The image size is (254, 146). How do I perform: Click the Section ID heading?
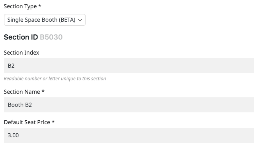coord(21,37)
